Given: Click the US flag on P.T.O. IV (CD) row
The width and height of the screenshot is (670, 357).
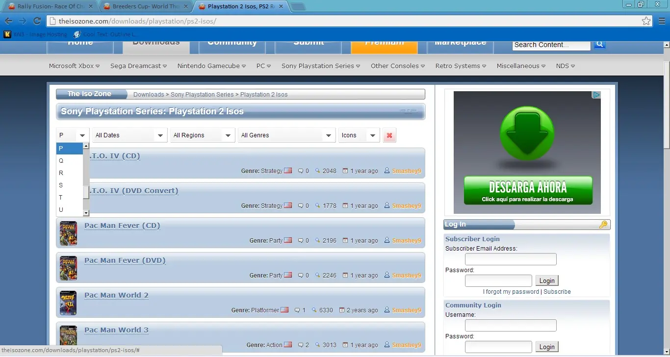Looking at the screenshot, I should (x=288, y=171).
